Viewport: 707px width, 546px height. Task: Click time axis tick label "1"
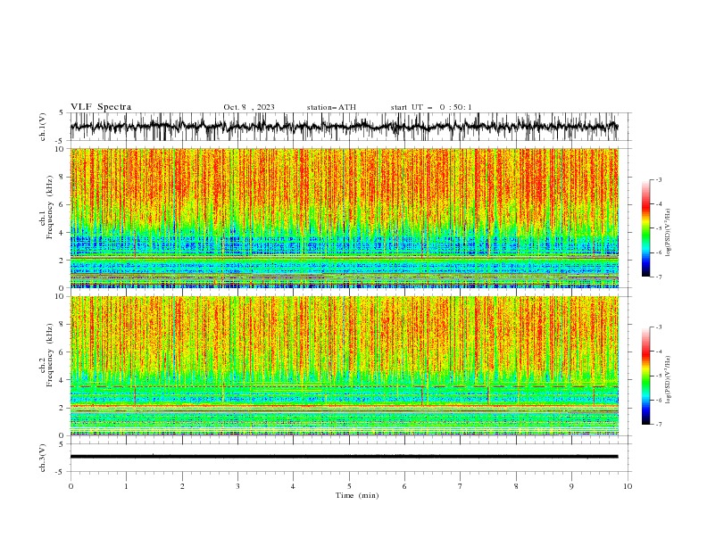tap(126, 486)
